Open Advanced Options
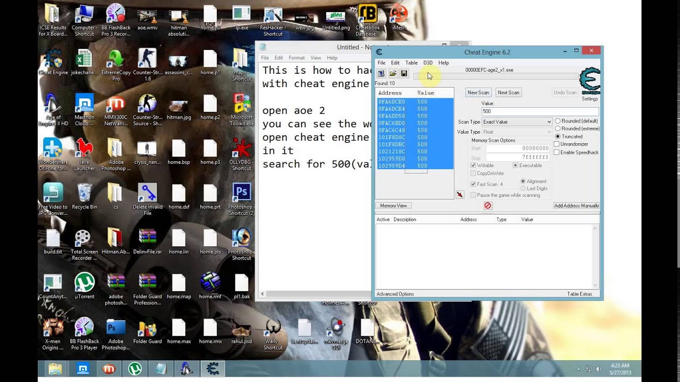Screen dimensions: 680x382 pyautogui.click(x=395, y=294)
